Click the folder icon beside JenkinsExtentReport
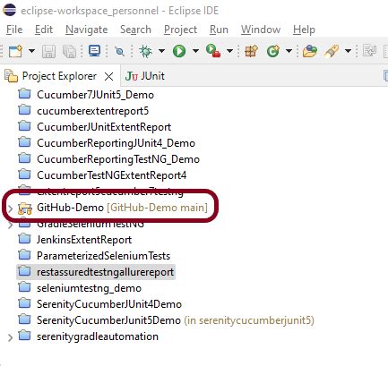This screenshot has height=366, width=388. pos(24,239)
